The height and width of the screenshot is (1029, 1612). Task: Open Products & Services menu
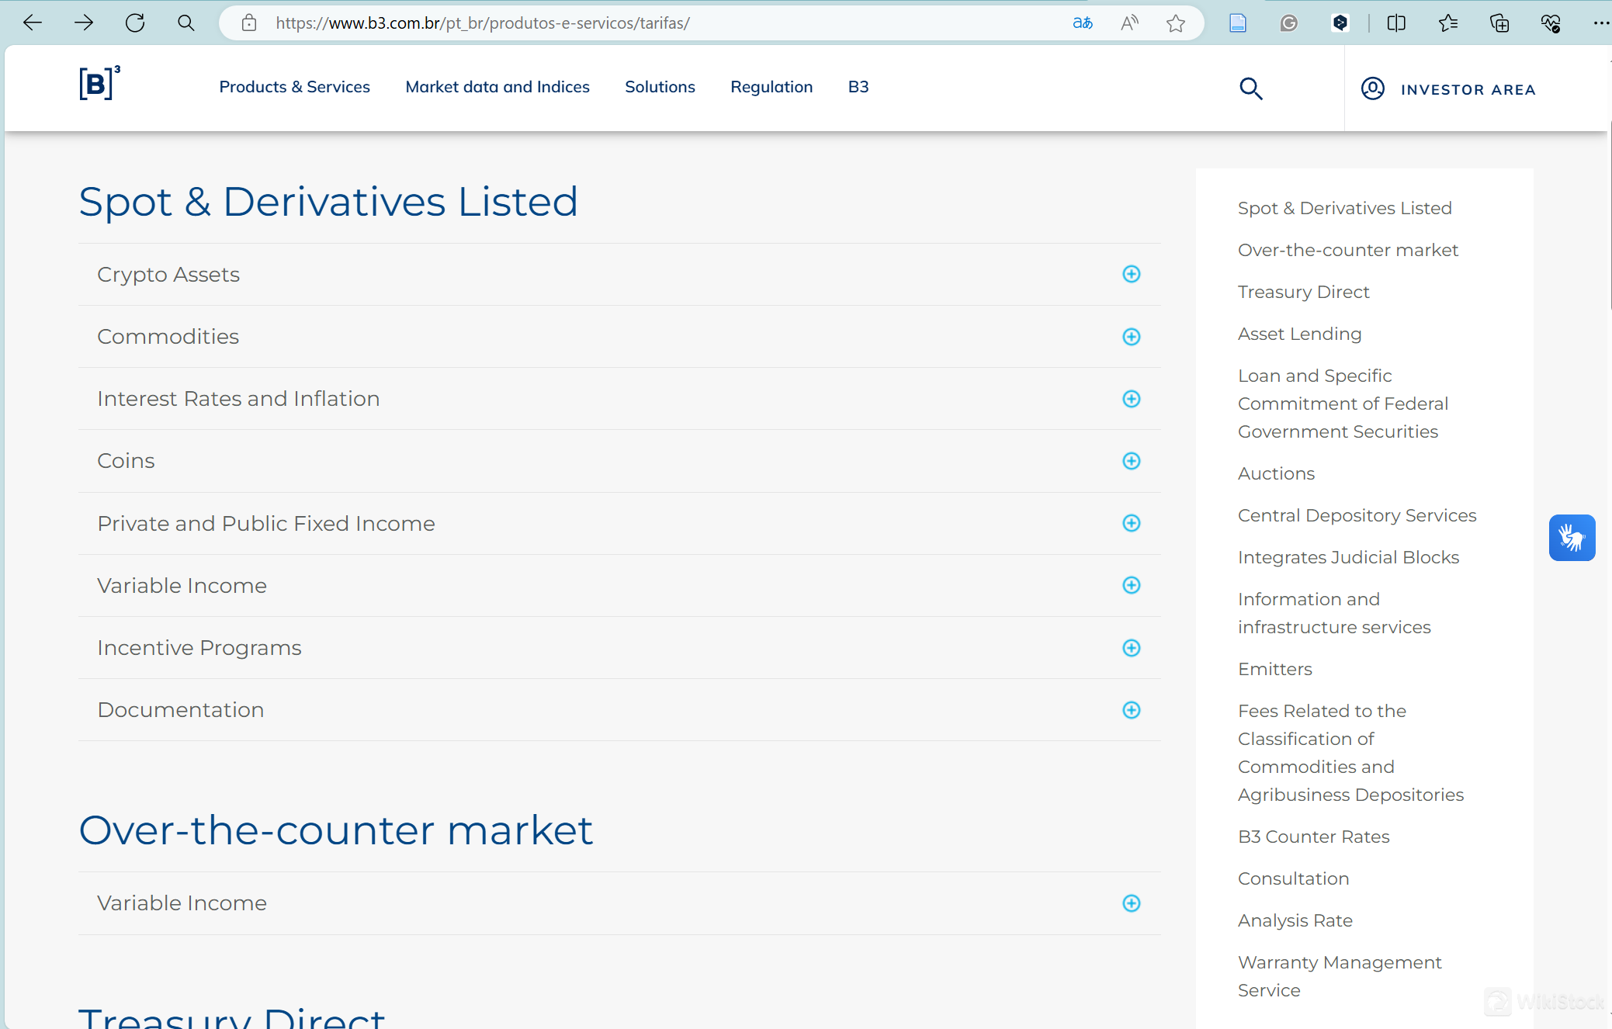[x=294, y=87]
